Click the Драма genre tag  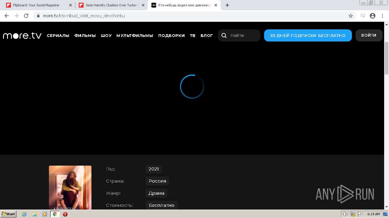(x=157, y=193)
